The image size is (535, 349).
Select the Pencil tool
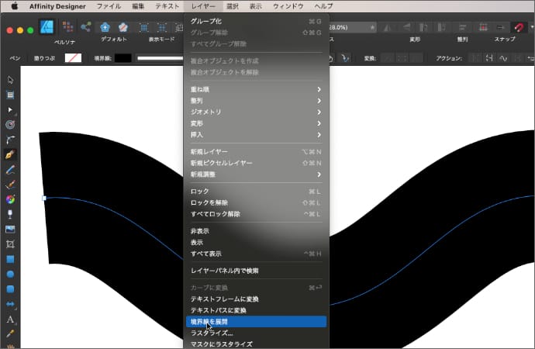(x=11, y=168)
